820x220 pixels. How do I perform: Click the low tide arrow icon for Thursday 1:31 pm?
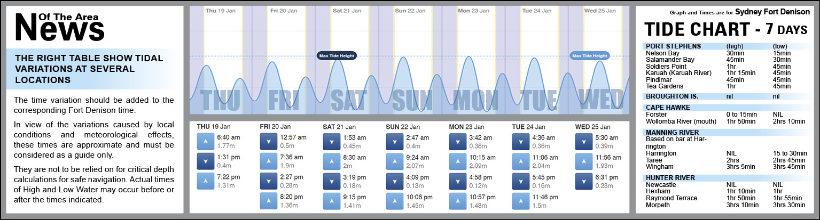(x=205, y=161)
